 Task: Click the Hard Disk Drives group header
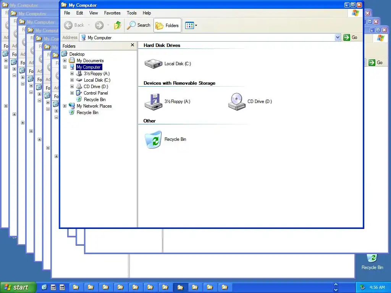pos(162,45)
